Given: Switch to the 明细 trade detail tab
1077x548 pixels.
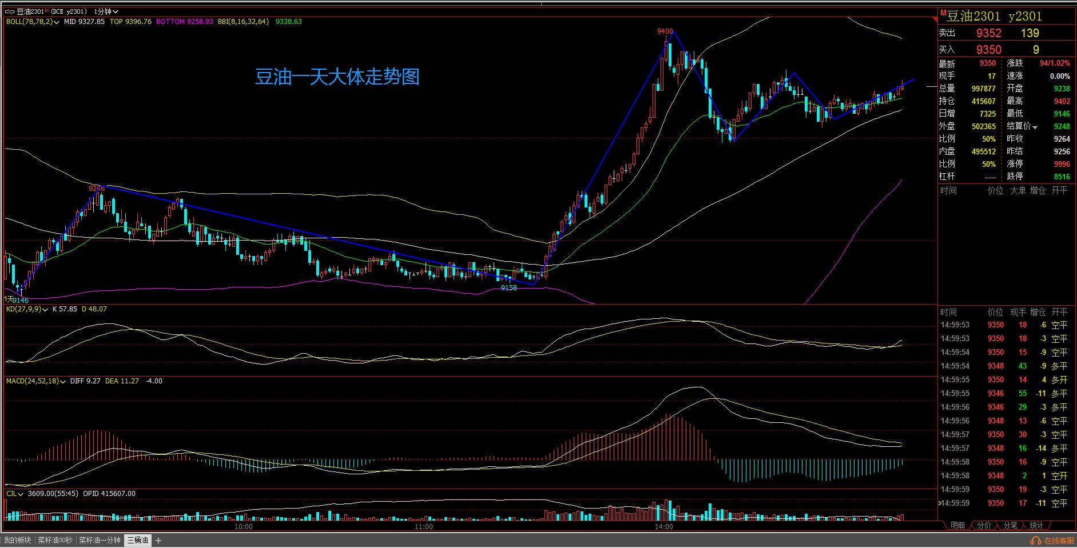Looking at the screenshot, I should point(957,525).
